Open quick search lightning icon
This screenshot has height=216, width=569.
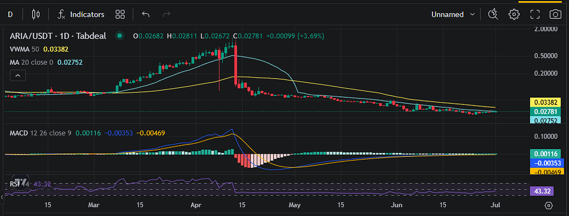coord(493,14)
